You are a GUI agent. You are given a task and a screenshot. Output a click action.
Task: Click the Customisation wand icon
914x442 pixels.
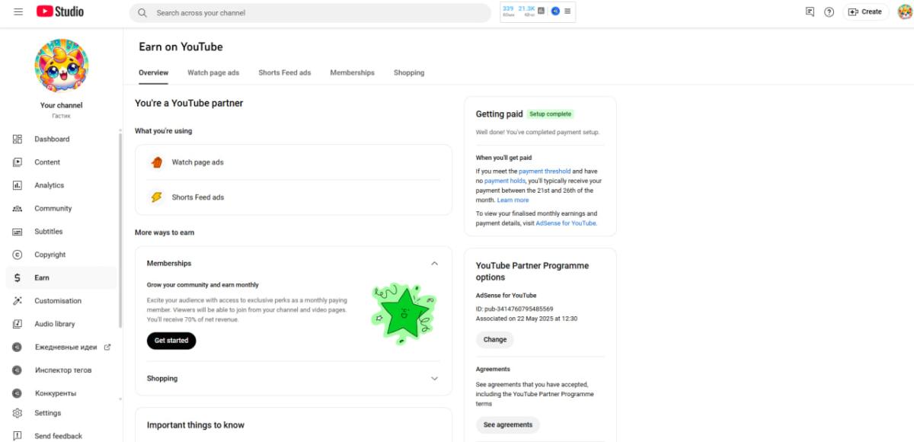pyautogui.click(x=18, y=301)
